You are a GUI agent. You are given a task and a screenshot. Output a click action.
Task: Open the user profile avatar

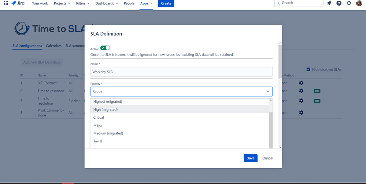359,3
